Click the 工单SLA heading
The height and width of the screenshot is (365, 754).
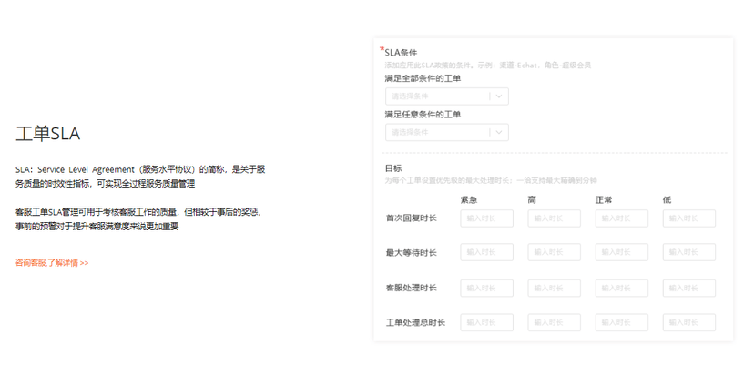click(47, 134)
